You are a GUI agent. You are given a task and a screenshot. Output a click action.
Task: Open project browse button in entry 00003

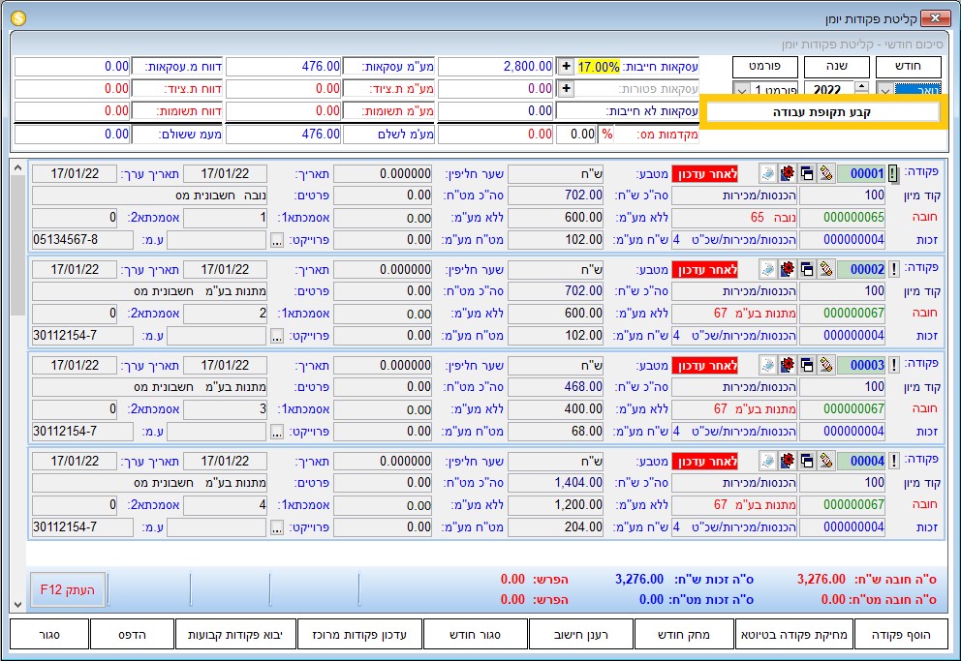coord(277,432)
